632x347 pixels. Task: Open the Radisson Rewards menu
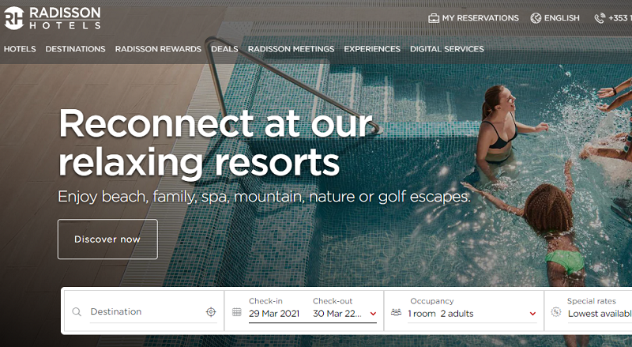tap(158, 49)
